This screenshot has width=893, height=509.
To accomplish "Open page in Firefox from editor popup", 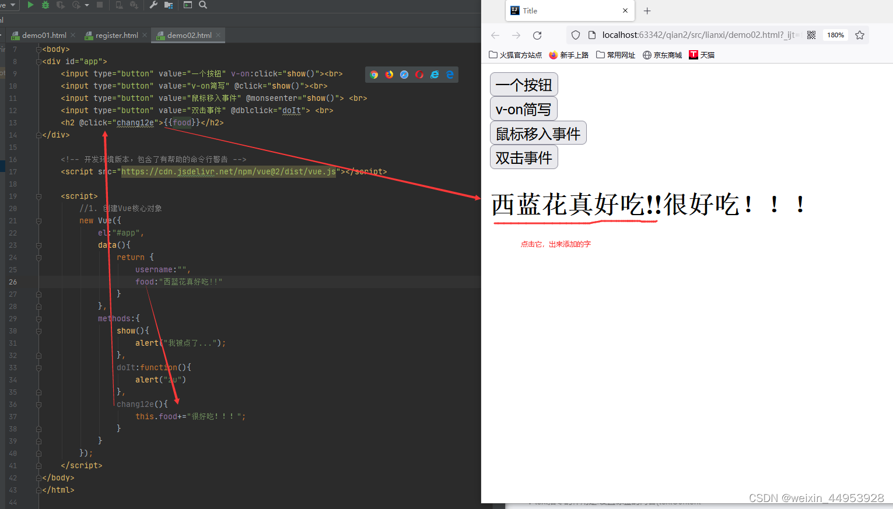I will pyautogui.click(x=389, y=75).
